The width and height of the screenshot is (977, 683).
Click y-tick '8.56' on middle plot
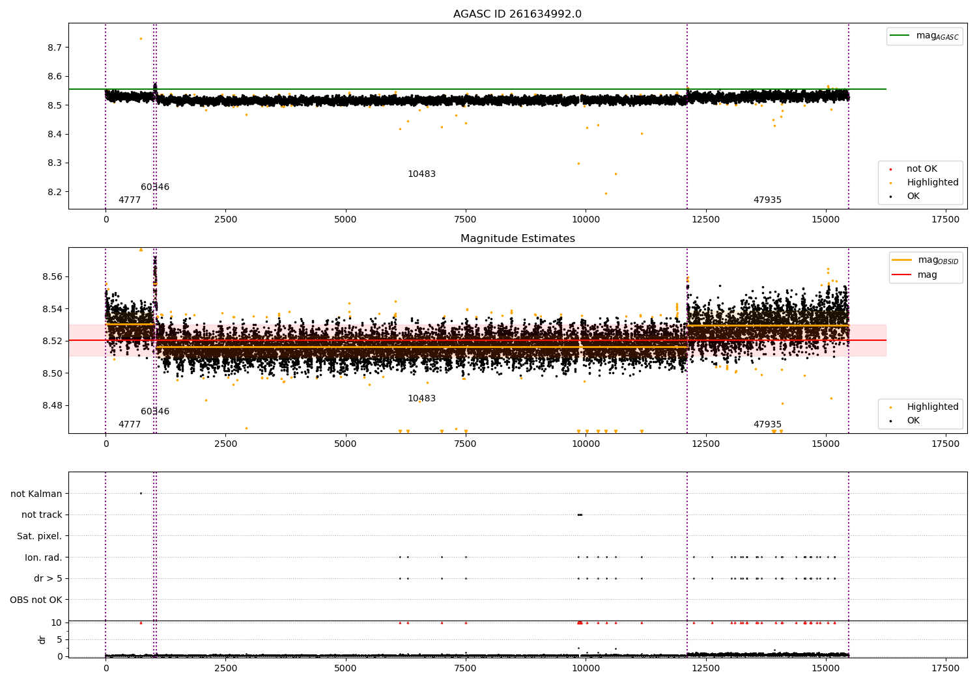tap(52, 276)
